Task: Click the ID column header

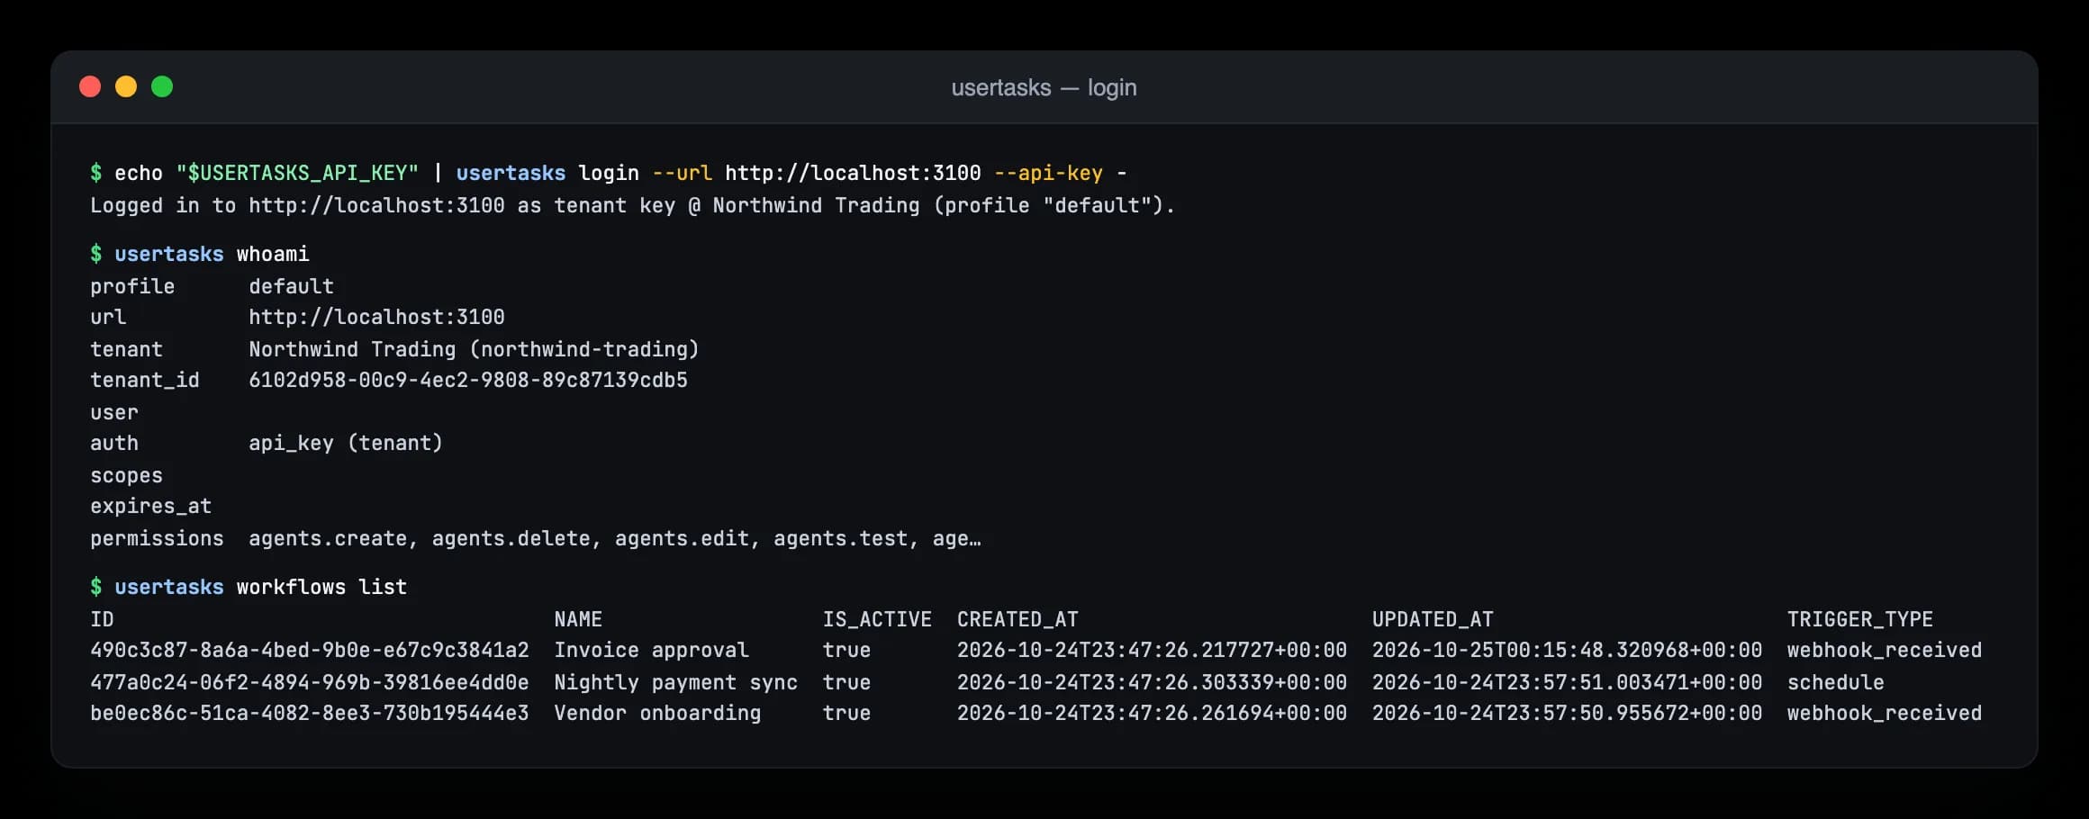Action: tap(102, 619)
